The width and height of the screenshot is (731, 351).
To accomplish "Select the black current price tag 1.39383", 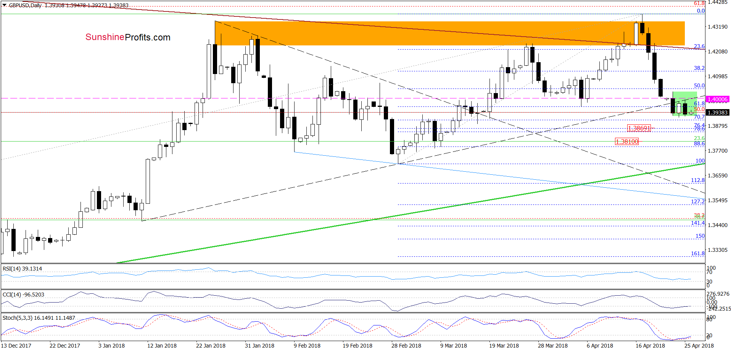I will pos(717,113).
